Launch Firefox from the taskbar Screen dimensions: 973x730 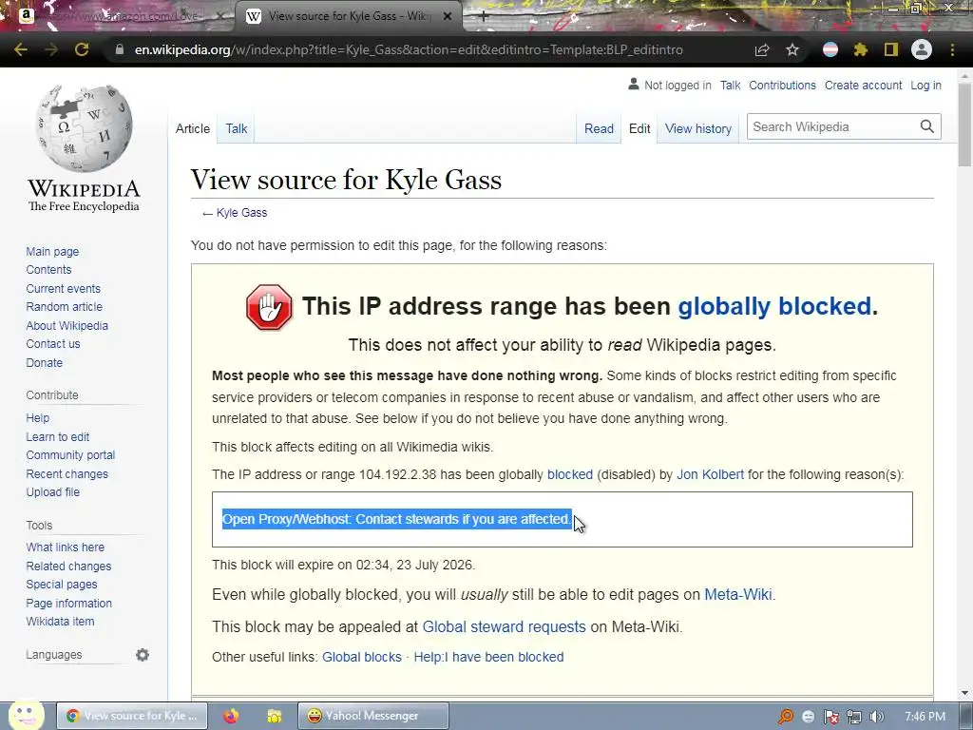click(231, 716)
